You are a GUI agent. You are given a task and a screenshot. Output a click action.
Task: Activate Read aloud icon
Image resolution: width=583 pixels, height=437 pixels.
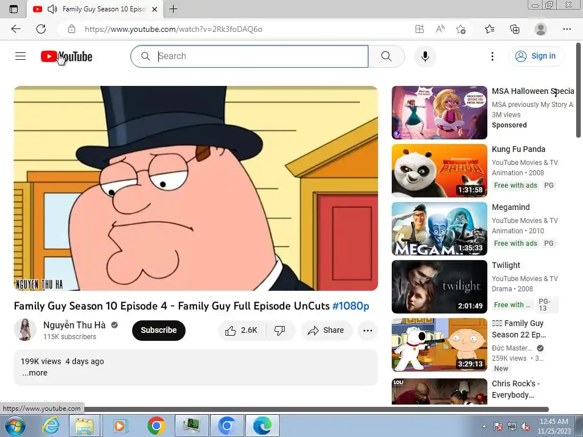[x=440, y=29]
